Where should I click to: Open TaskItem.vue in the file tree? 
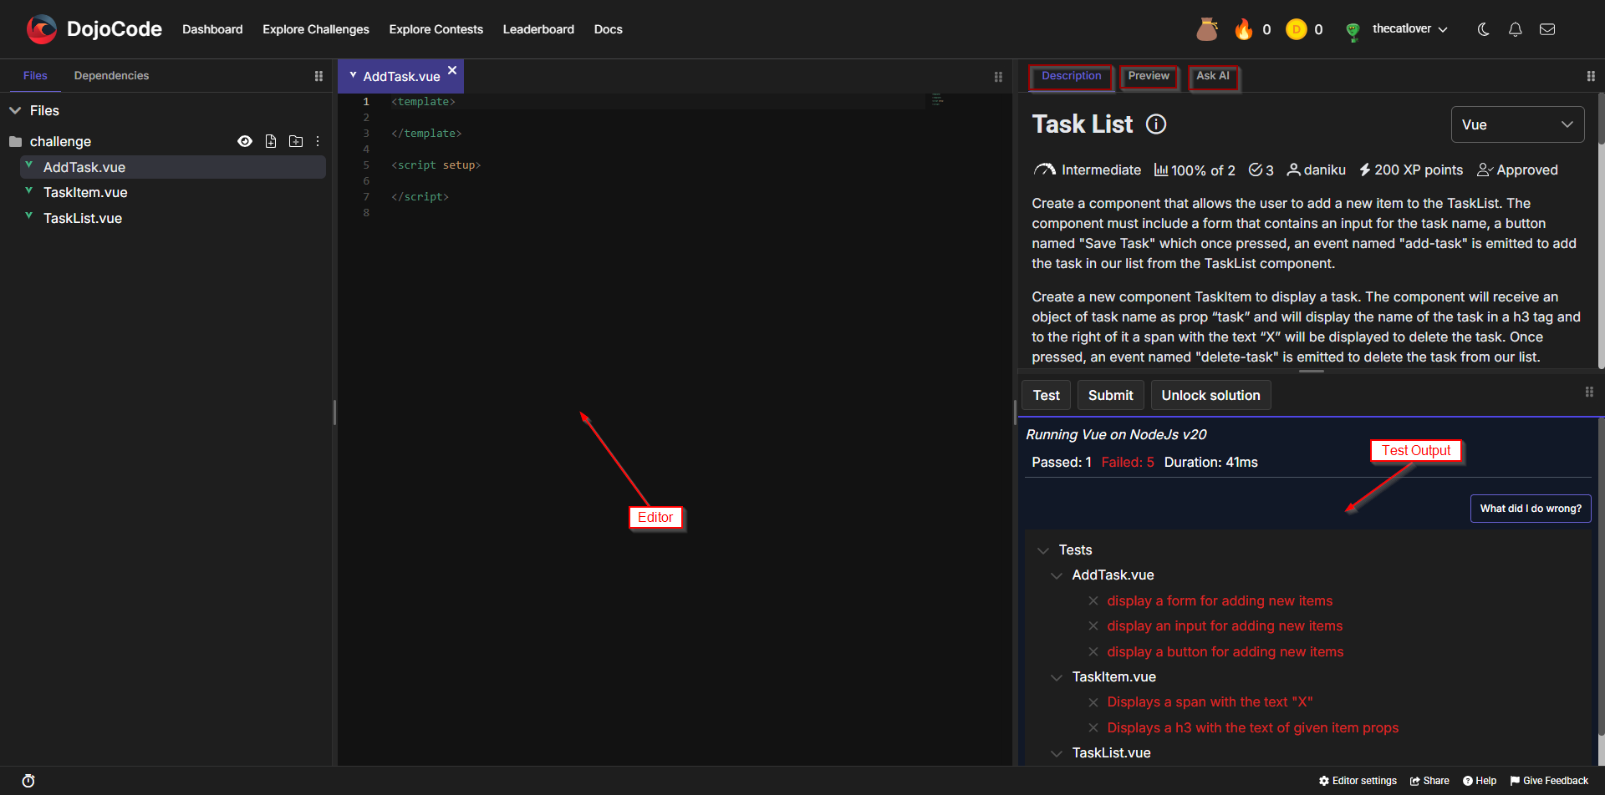(x=85, y=193)
